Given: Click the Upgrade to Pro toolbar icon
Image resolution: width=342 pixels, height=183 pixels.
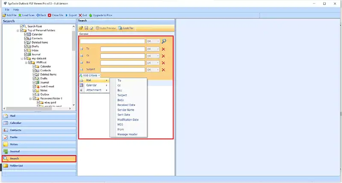Looking at the screenshot, I should (91, 15).
